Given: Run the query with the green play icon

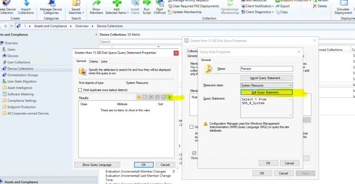Looking at the screenshot, I should (169, 97).
